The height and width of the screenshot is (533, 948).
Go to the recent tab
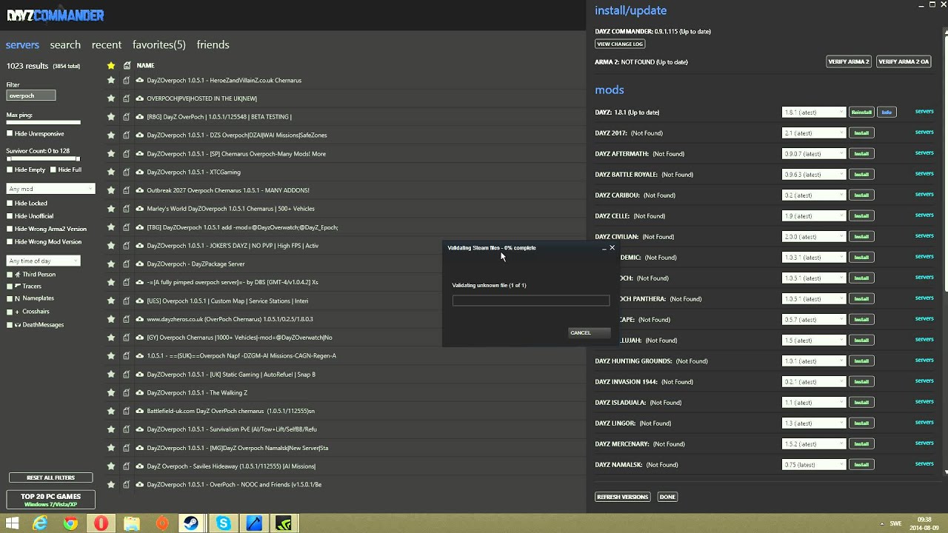point(107,45)
